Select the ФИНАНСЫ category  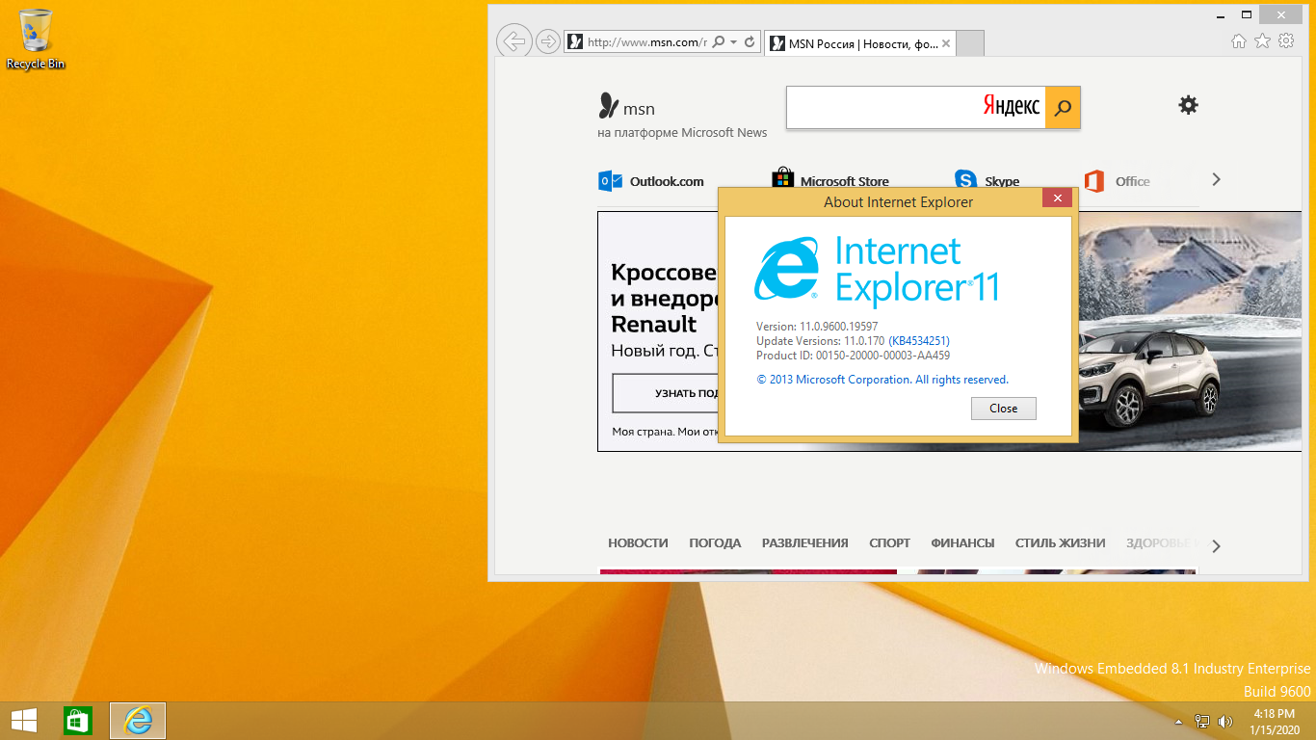click(962, 543)
